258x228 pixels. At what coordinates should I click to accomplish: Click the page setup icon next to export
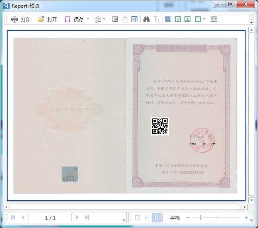115,19
